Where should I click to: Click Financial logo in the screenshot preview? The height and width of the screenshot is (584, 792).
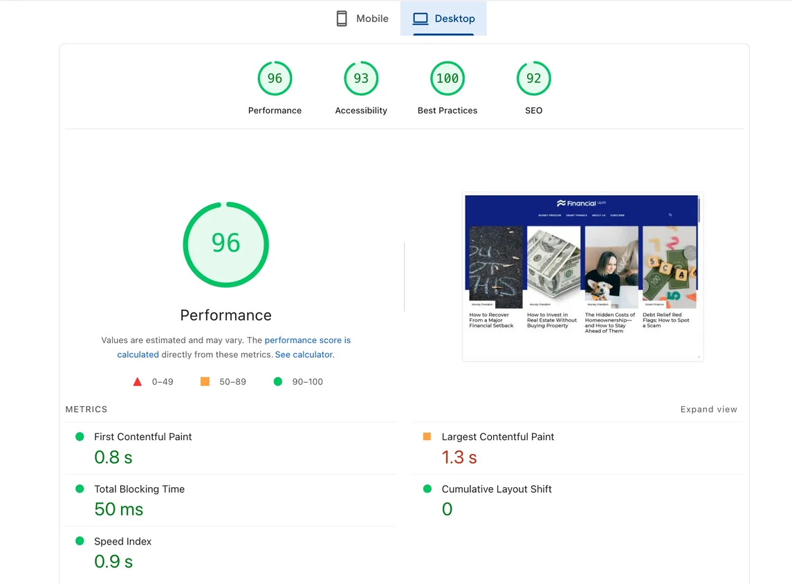(580, 203)
